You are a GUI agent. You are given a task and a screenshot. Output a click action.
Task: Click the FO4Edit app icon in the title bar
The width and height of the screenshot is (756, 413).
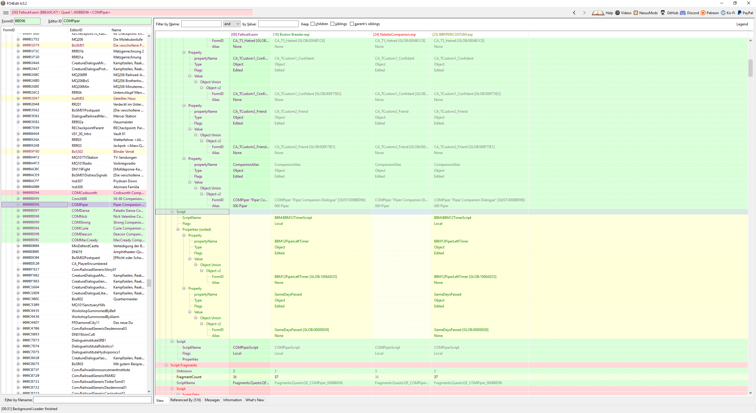point(3,3)
